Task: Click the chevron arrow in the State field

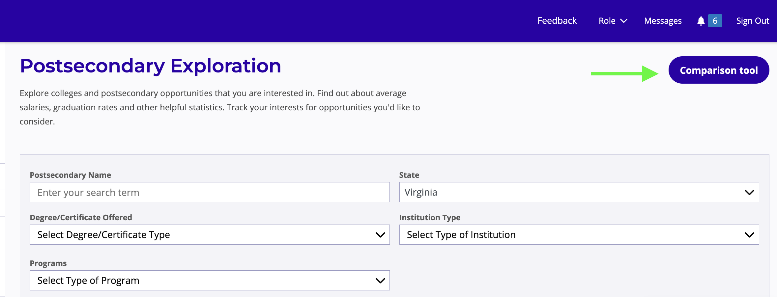Action: (x=749, y=192)
